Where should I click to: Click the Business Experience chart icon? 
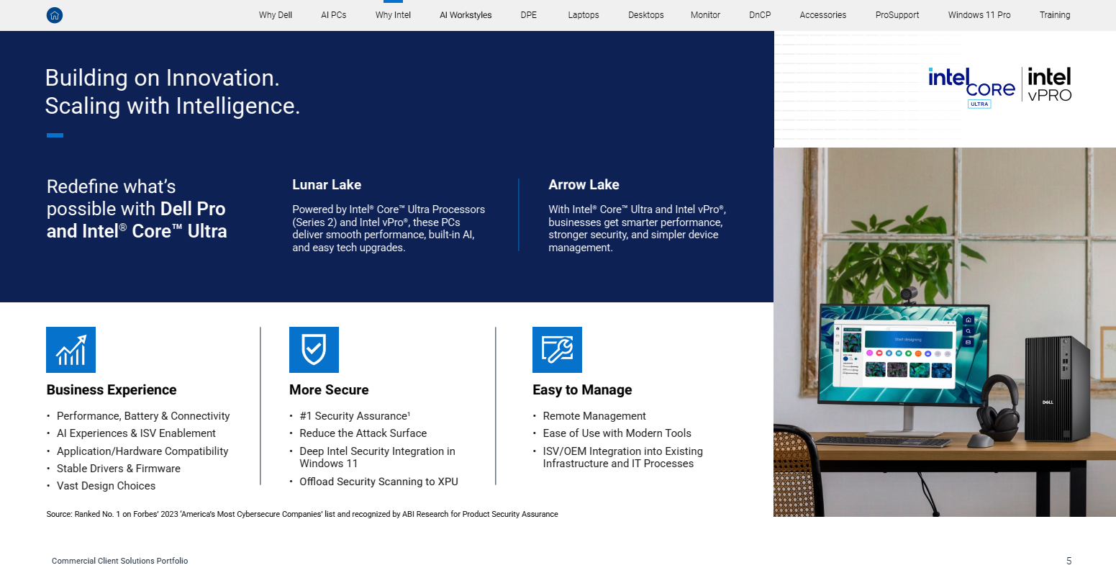(71, 350)
